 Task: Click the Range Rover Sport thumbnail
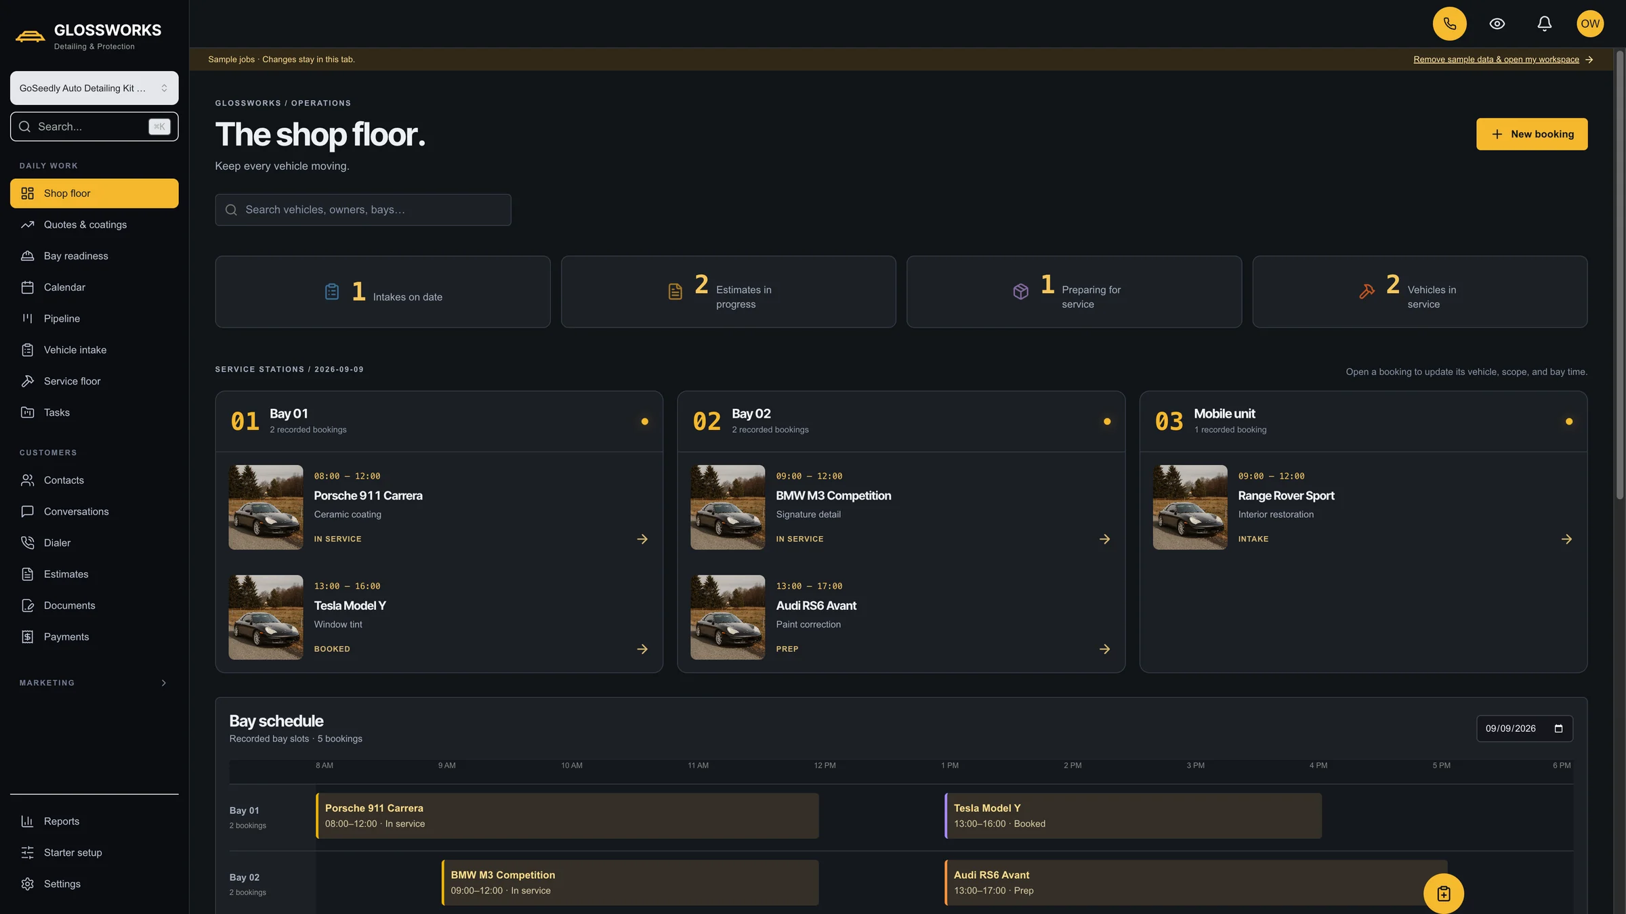click(1190, 507)
